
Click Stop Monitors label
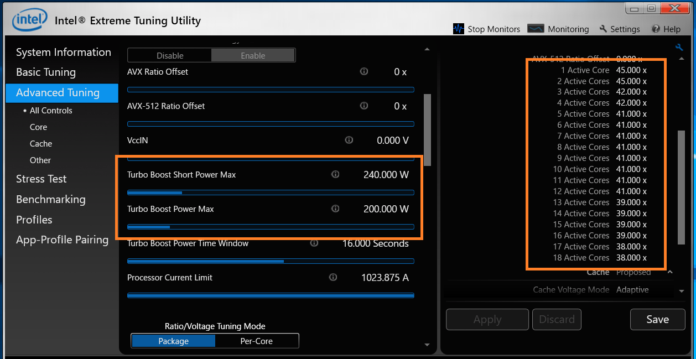point(494,29)
